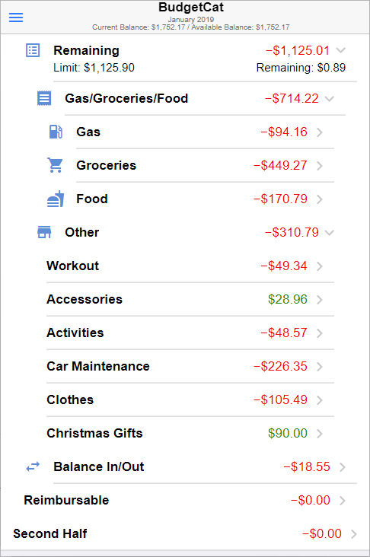The width and height of the screenshot is (370, 557).
Task: Select the Christmas Gifts category
Action: pos(190,434)
